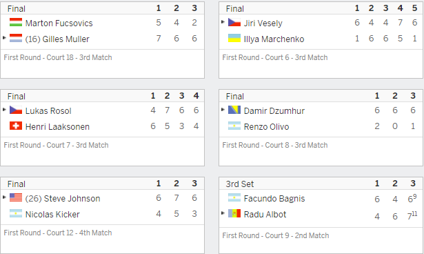
Task: Open Court 6 3rd Match details
Action: coord(274,57)
